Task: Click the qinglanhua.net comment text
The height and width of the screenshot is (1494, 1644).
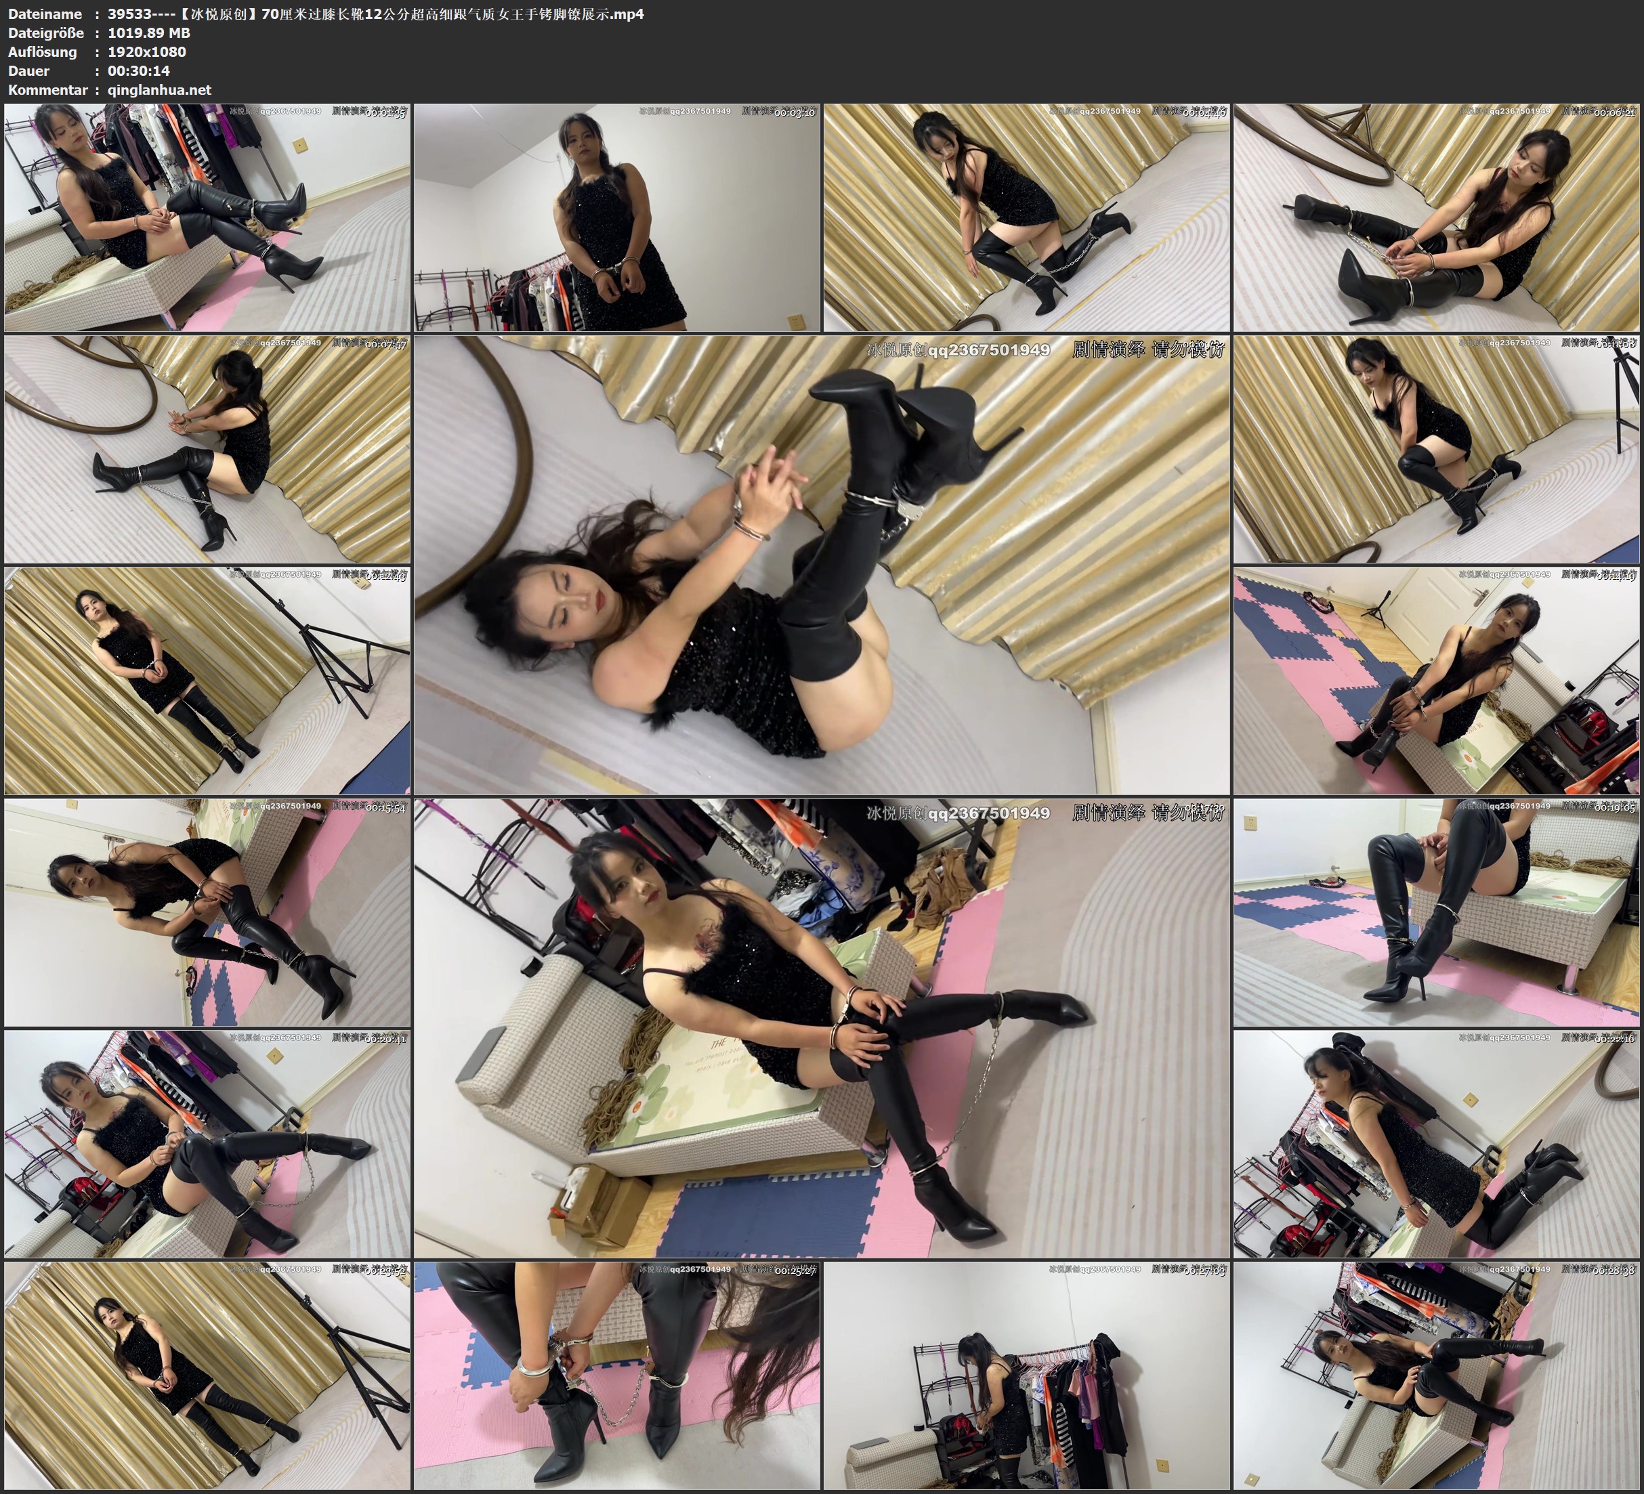Action: [x=159, y=89]
